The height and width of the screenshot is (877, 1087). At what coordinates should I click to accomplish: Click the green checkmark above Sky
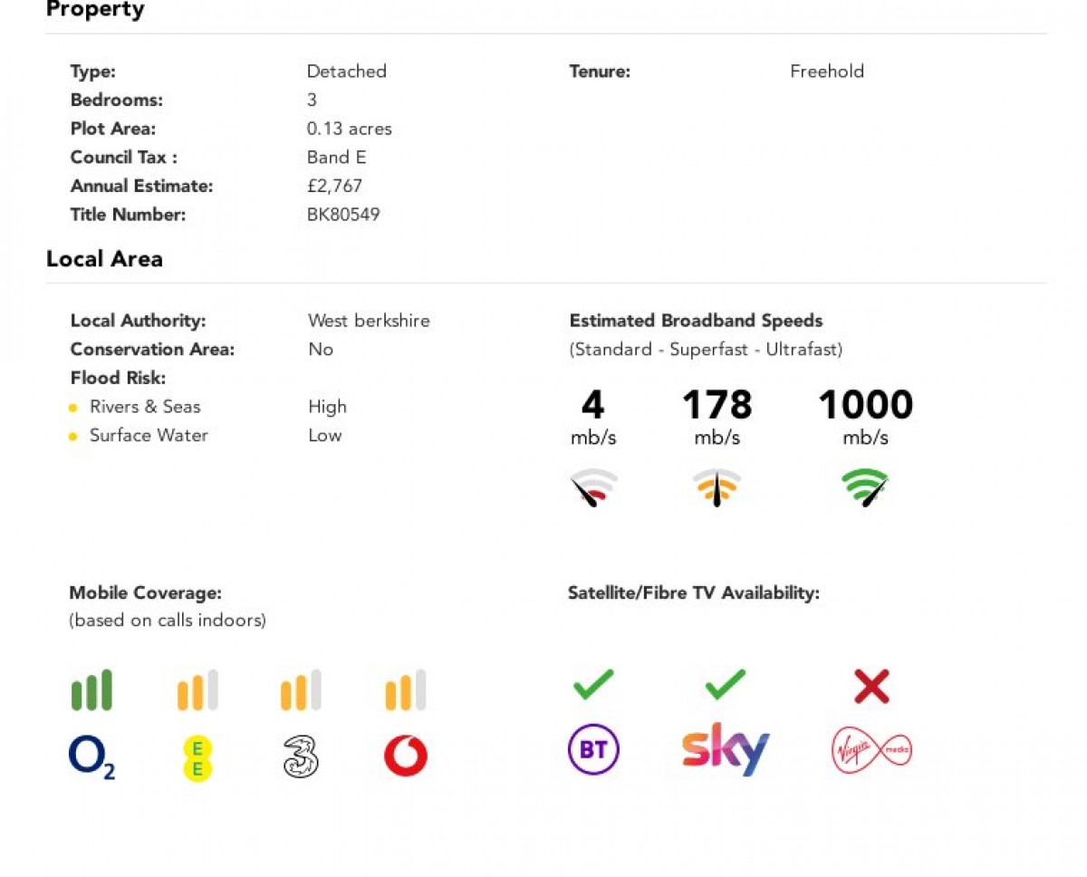point(726,684)
